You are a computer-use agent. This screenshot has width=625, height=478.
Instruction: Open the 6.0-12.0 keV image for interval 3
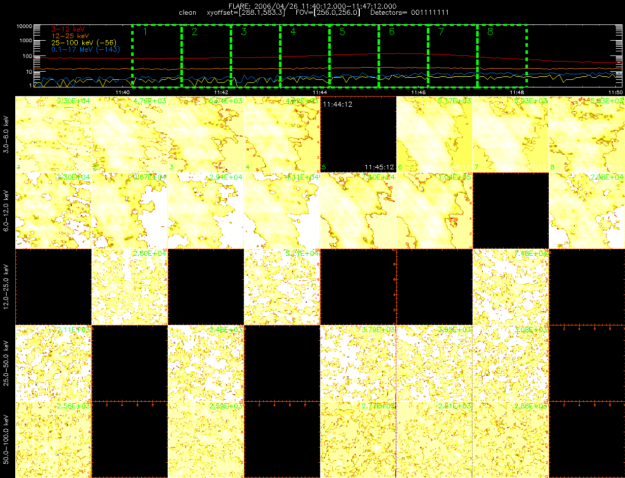pos(206,211)
